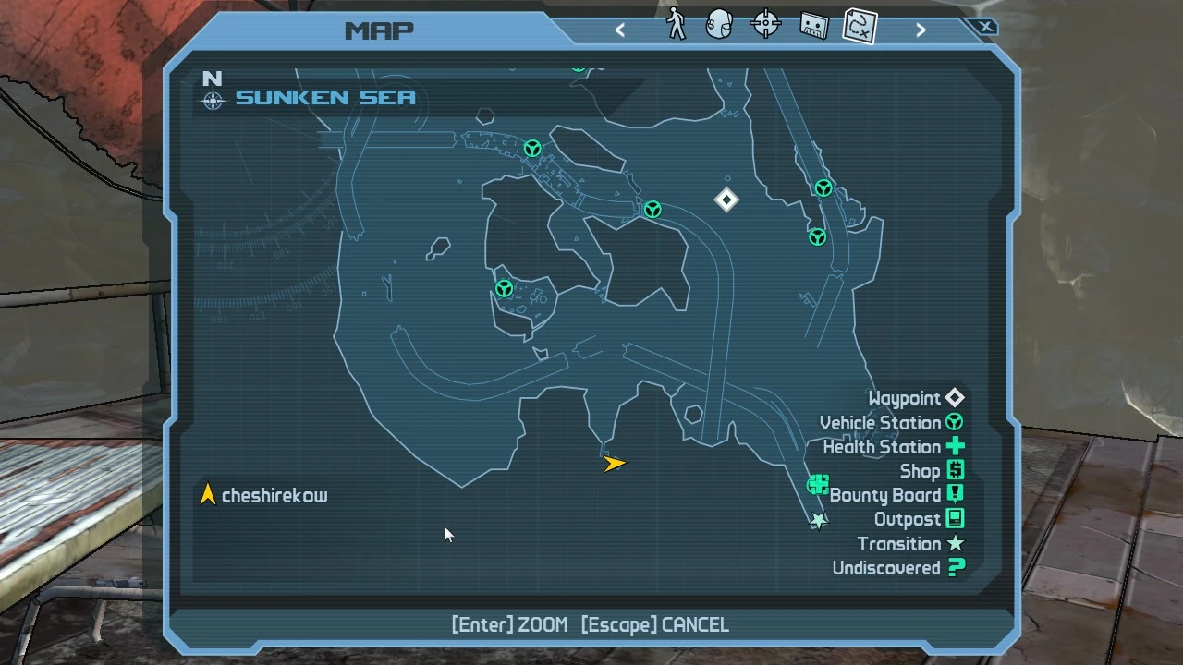Screen dimensions: 1183x665
Task: Close the map with the X button
Action: pos(986,27)
